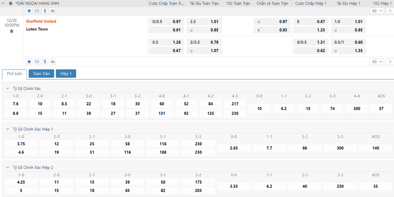Select full-time over 2.5 odds 1.01
The width and height of the screenshot is (394, 197).
[x=204, y=22]
